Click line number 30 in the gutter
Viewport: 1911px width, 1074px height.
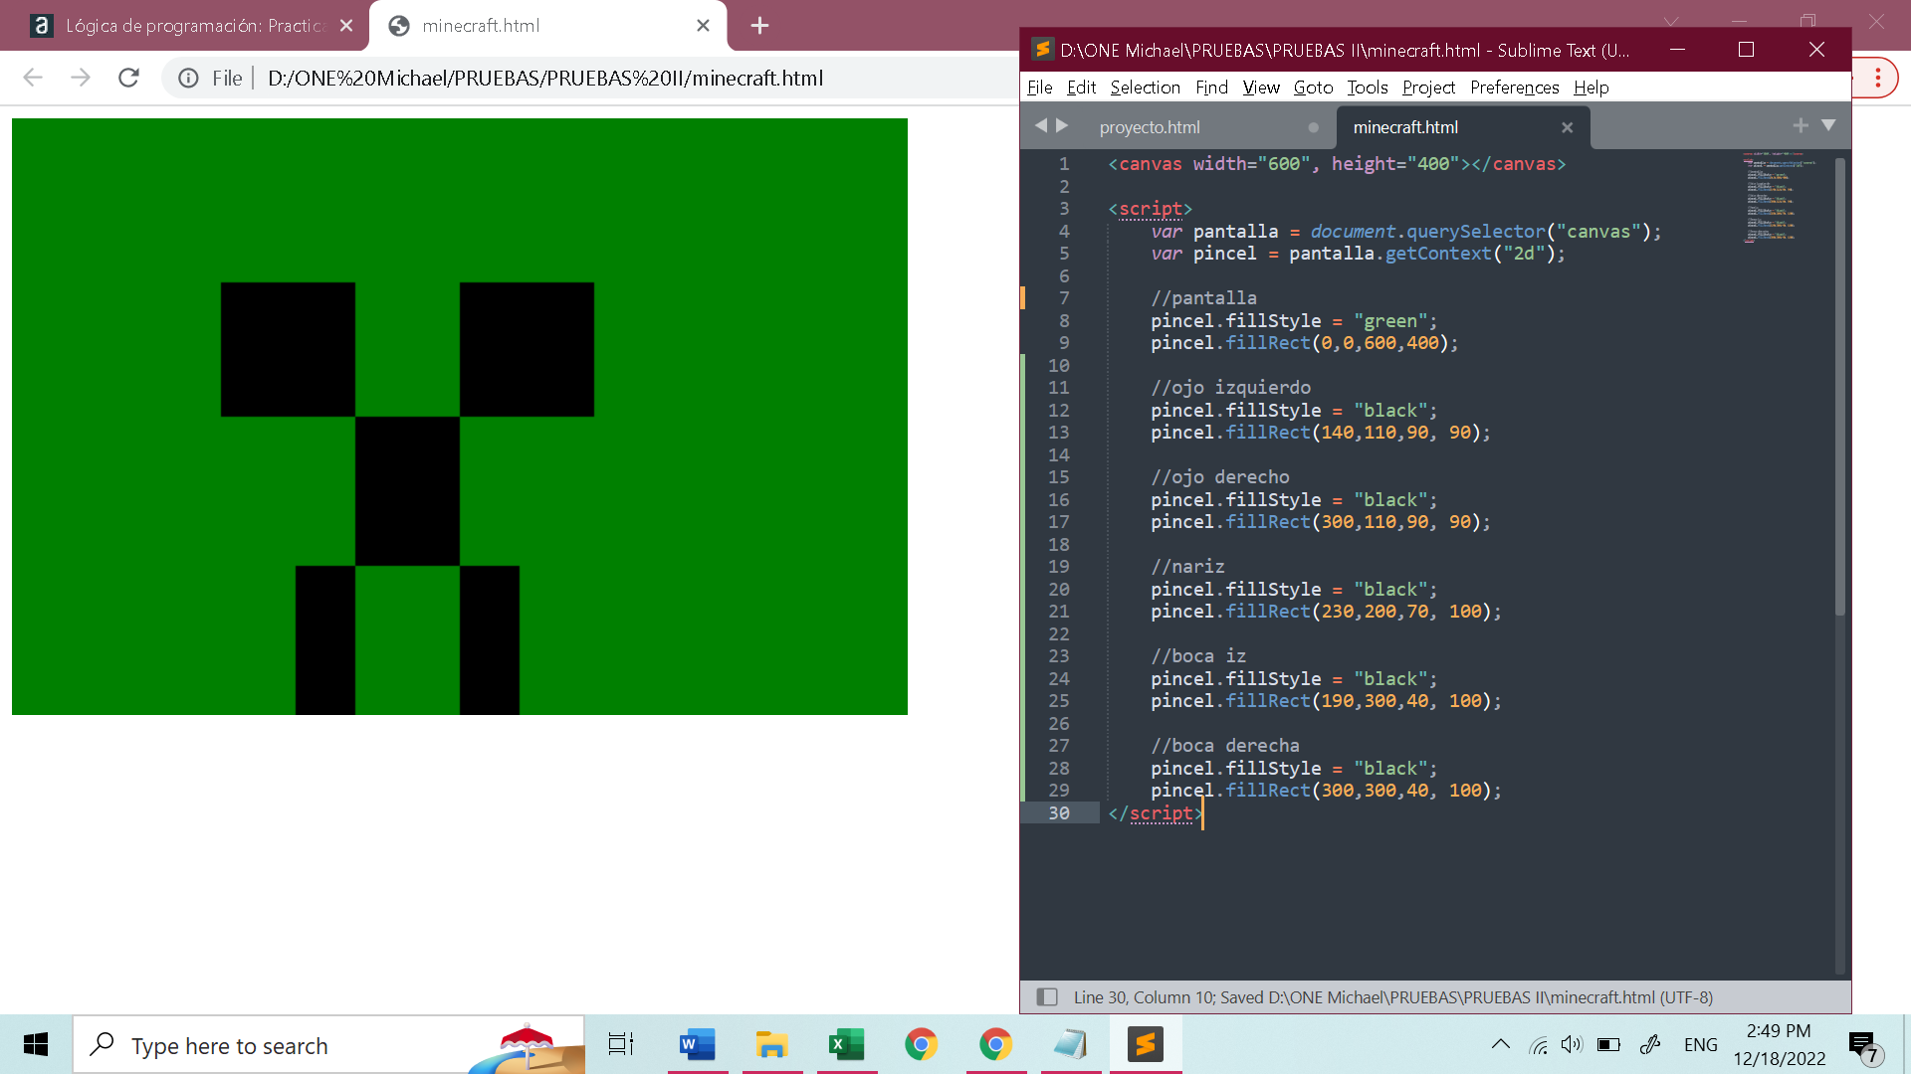pyautogui.click(x=1058, y=812)
